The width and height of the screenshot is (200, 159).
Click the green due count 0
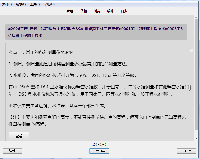[x=106, y=145]
